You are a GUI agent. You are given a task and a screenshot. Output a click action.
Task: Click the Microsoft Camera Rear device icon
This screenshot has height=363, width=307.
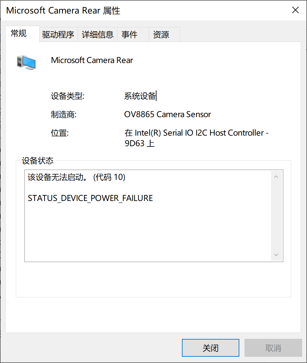[26, 62]
